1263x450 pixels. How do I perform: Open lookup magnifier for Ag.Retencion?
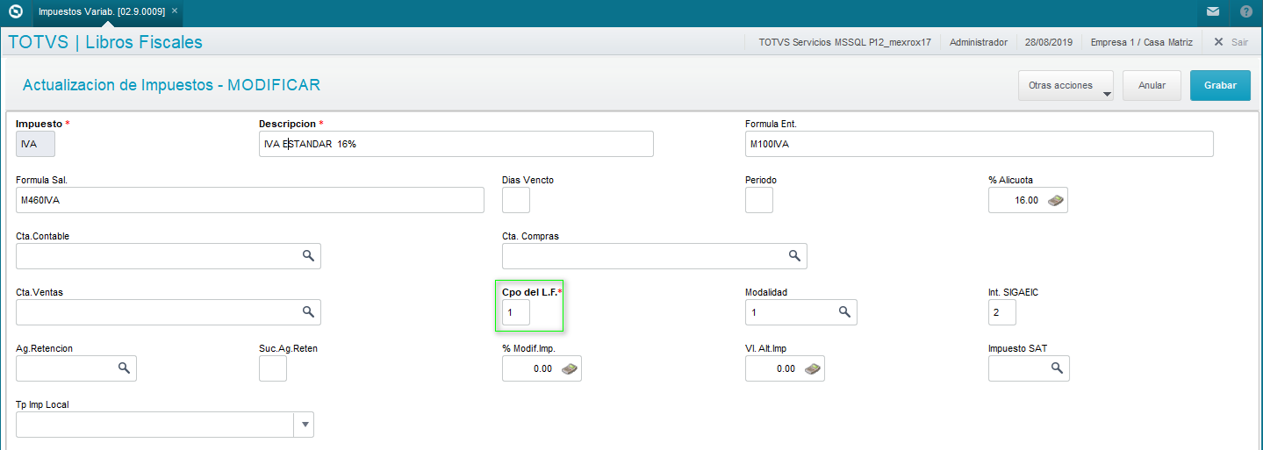pyautogui.click(x=124, y=368)
